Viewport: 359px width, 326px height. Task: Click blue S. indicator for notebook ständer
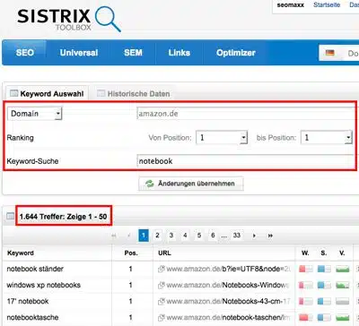(x=324, y=269)
